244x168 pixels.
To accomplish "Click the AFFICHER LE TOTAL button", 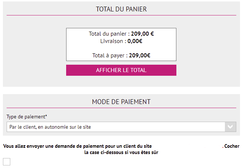I will (121, 70).
